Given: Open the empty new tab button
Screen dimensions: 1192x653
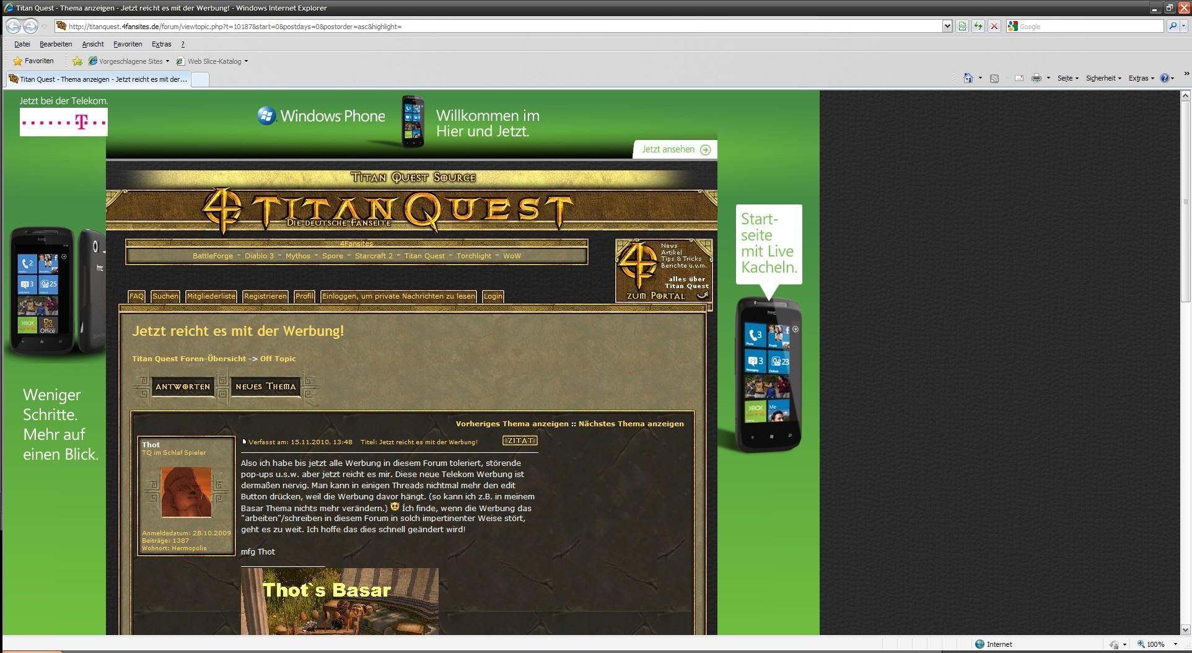Looking at the screenshot, I should 200,79.
